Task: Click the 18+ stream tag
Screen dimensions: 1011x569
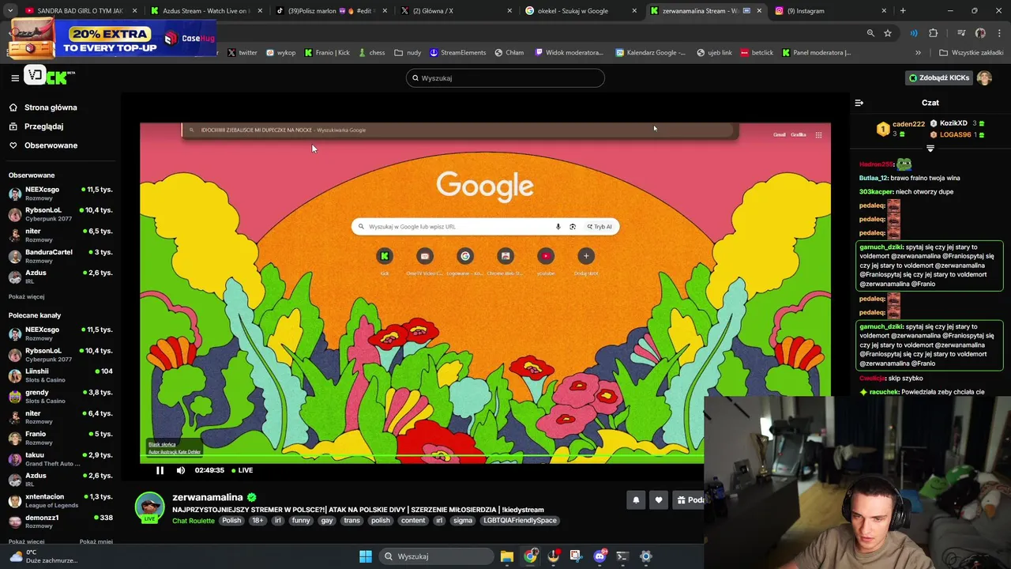Action: click(x=257, y=521)
